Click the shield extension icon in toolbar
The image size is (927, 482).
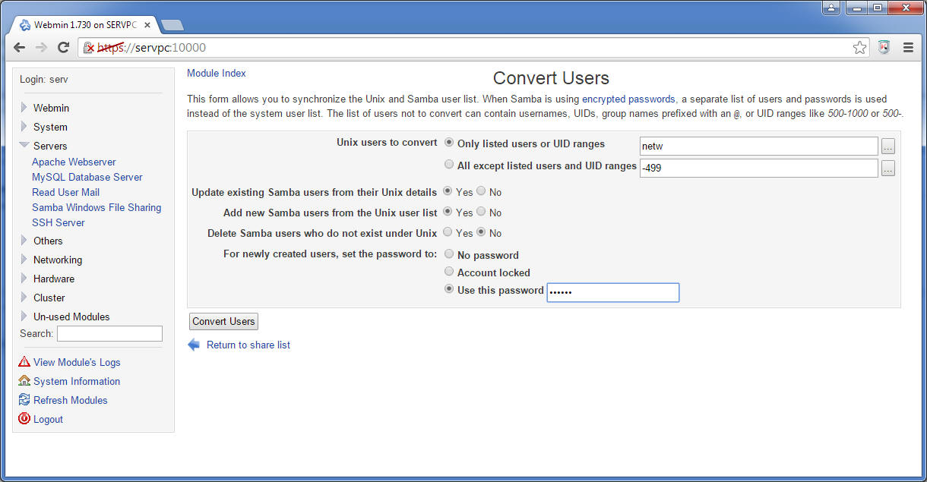(x=884, y=47)
